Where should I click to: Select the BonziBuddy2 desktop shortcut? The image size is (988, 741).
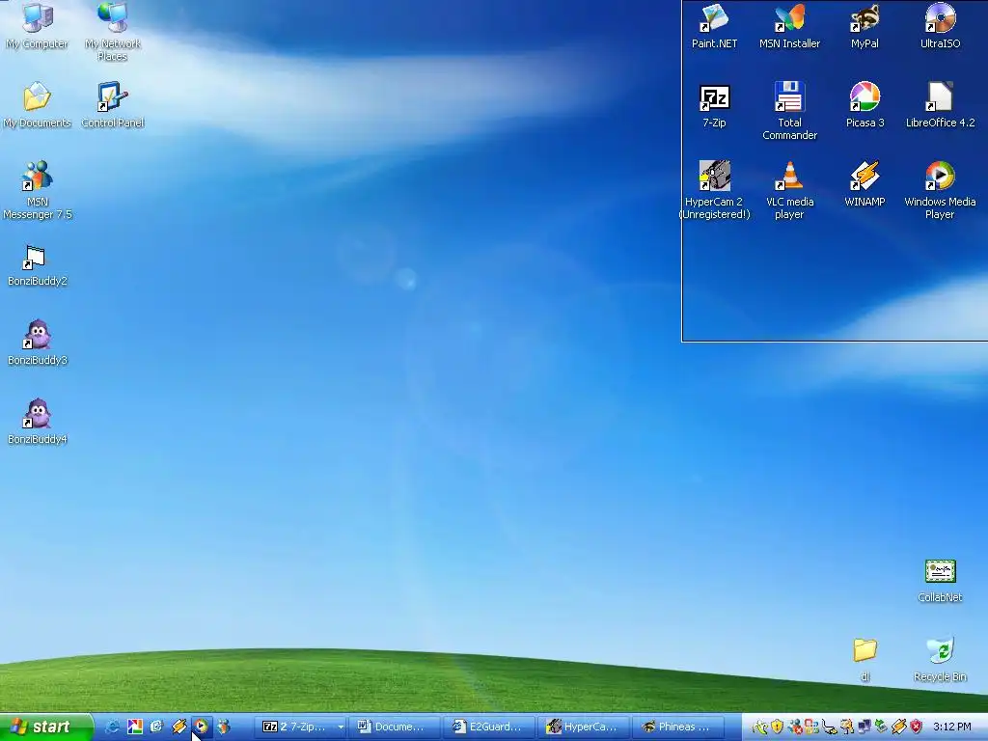pyautogui.click(x=38, y=266)
